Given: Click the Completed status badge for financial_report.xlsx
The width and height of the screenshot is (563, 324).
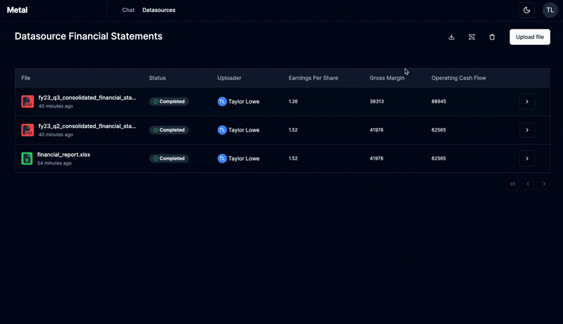Looking at the screenshot, I should click(169, 159).
